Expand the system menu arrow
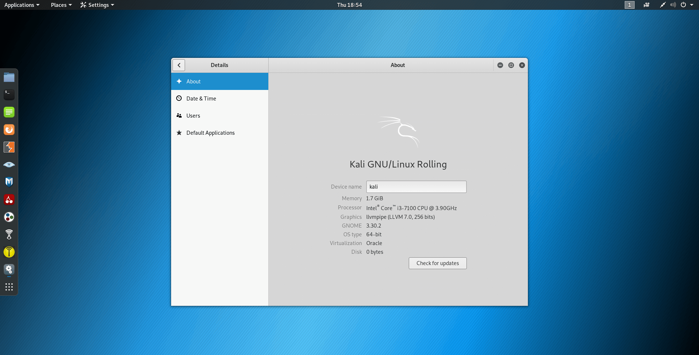Image resolution: width=699 pixels, height=355 pixels. [692, 5]
